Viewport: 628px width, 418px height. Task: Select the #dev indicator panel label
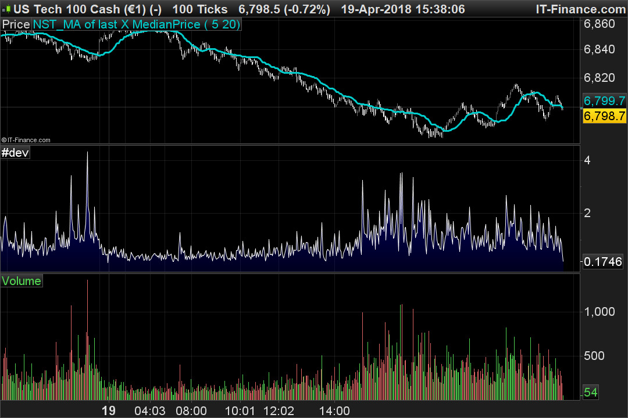[x=15, y=153]
